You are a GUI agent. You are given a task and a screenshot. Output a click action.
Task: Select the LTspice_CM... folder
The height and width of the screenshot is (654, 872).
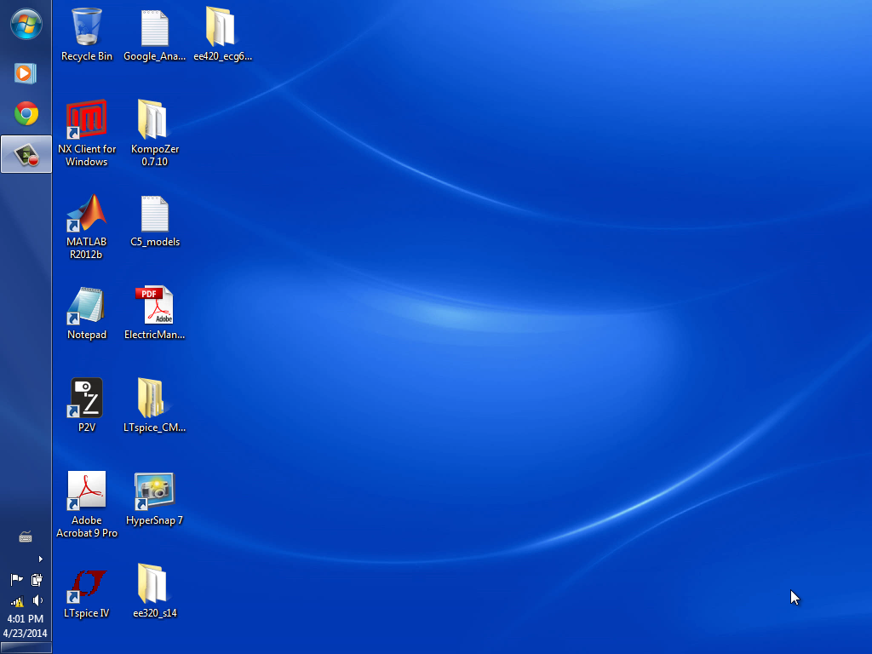click(155, 406)
